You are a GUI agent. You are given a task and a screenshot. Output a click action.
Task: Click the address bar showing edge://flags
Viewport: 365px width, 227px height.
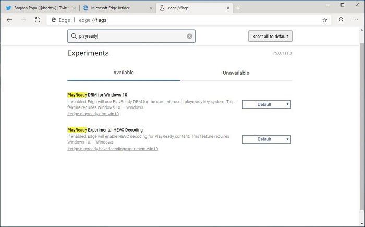click(x=182, y=20)
